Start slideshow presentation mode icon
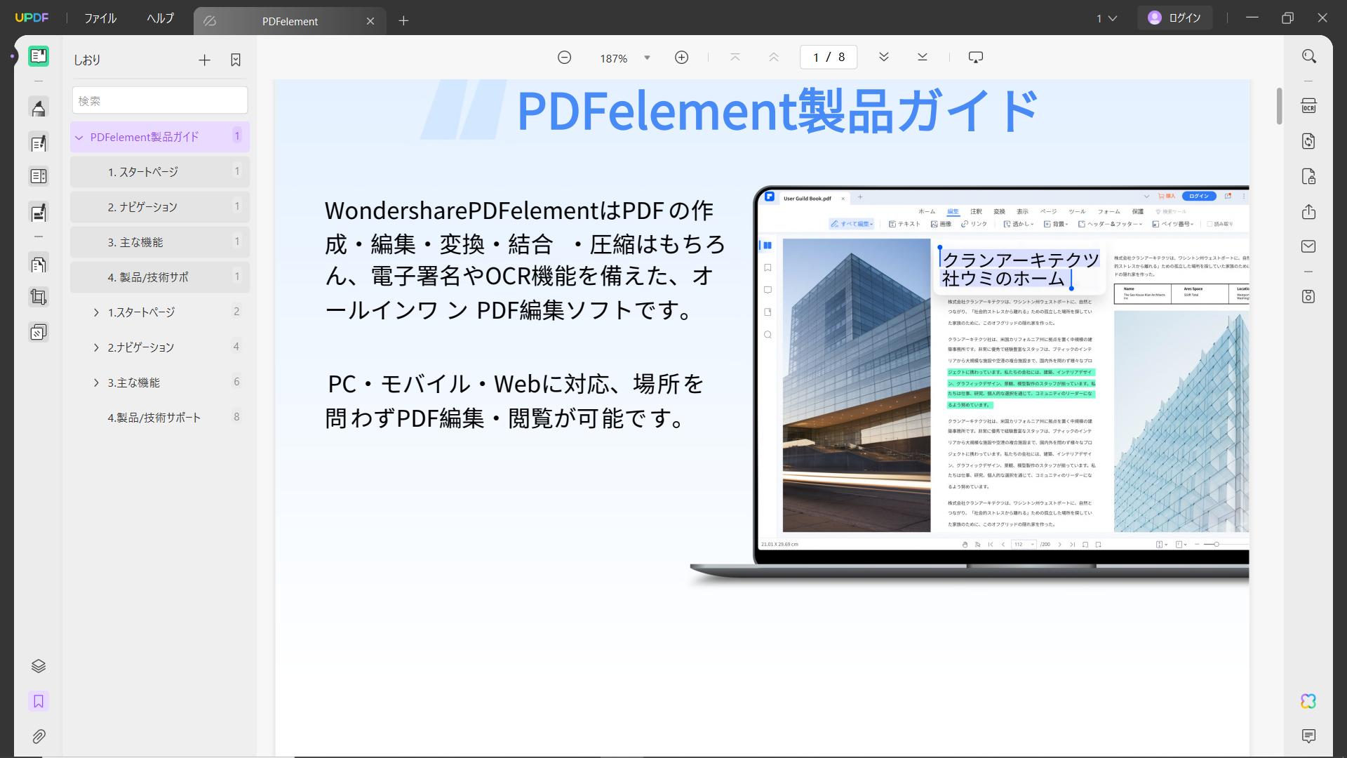 [x=976, y=57]
